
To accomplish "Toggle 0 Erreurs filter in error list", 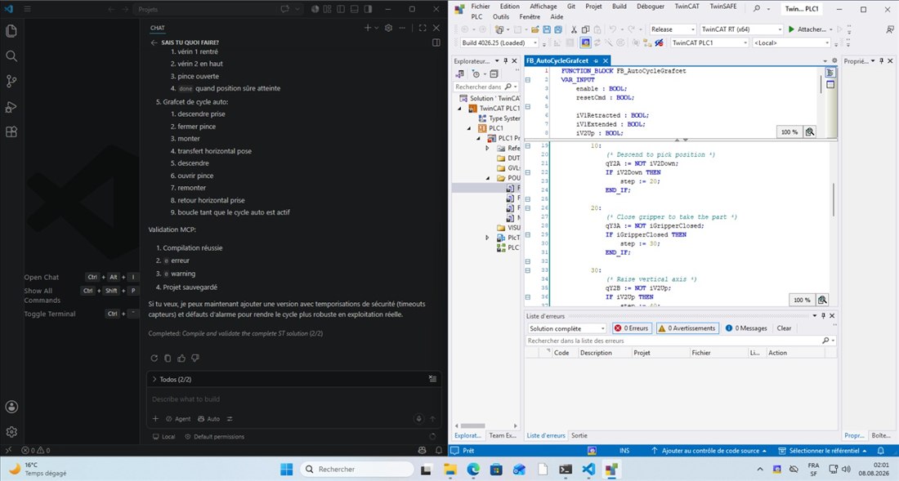I will [x=631, y=328].
